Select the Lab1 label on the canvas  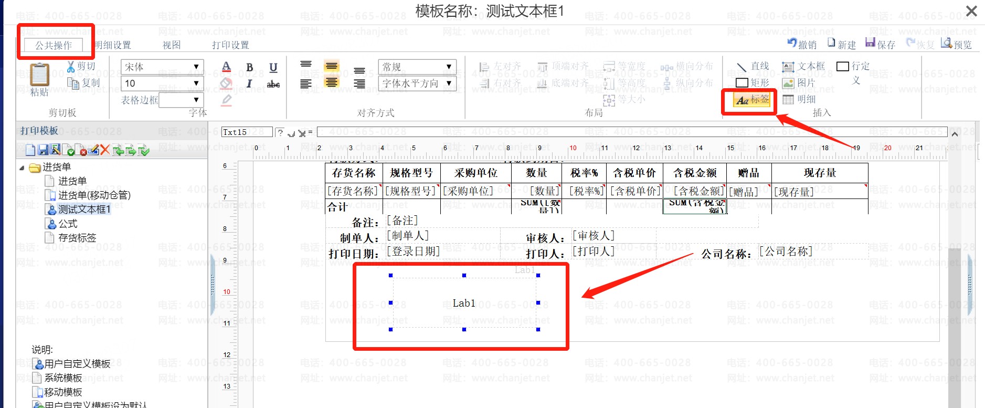click(x=464, y=303)
